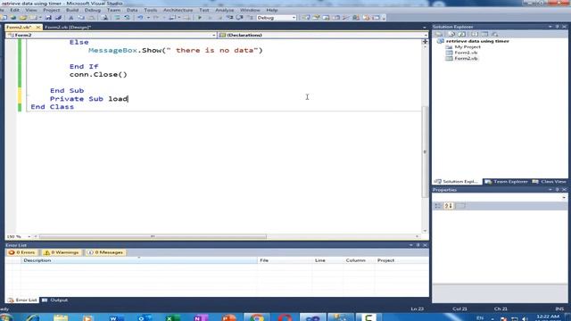
Task: Click the volume icon in system tray
Action: [x=525, y=318]
